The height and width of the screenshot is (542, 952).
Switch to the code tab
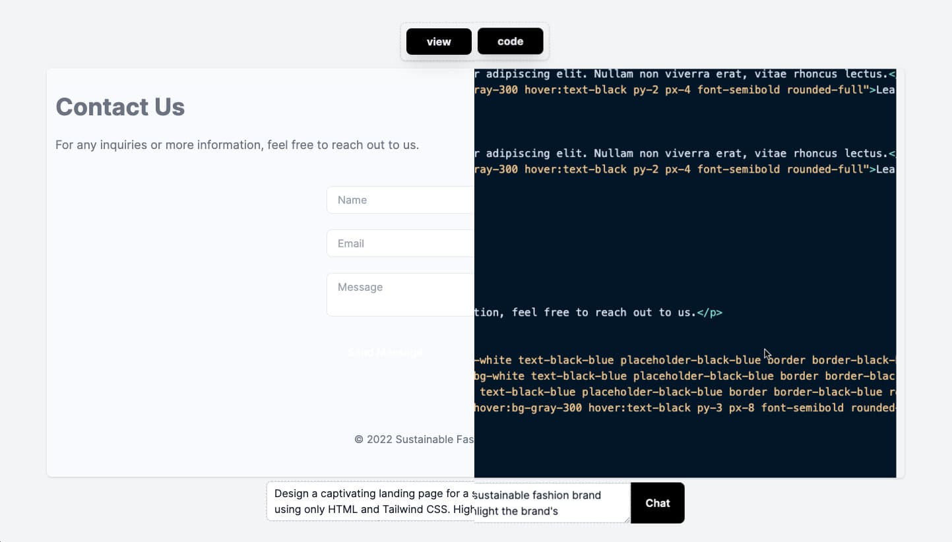pos(510,42)
